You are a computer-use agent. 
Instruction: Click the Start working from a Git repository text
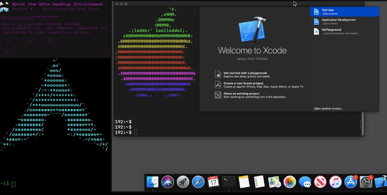tap(255, 97)
